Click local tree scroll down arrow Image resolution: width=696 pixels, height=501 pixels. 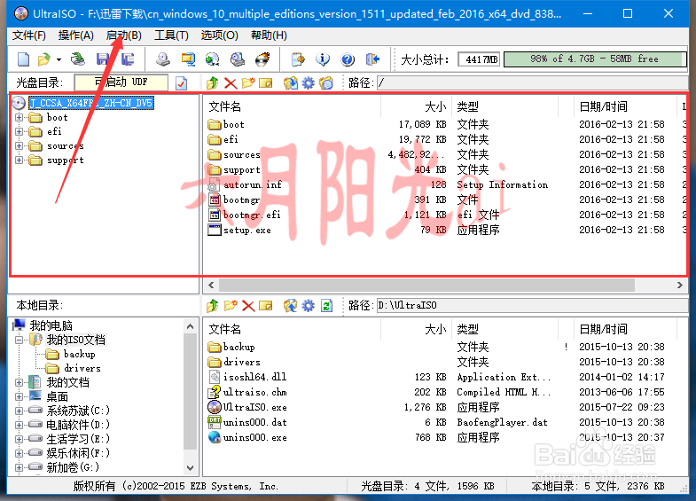coord(190,467)
